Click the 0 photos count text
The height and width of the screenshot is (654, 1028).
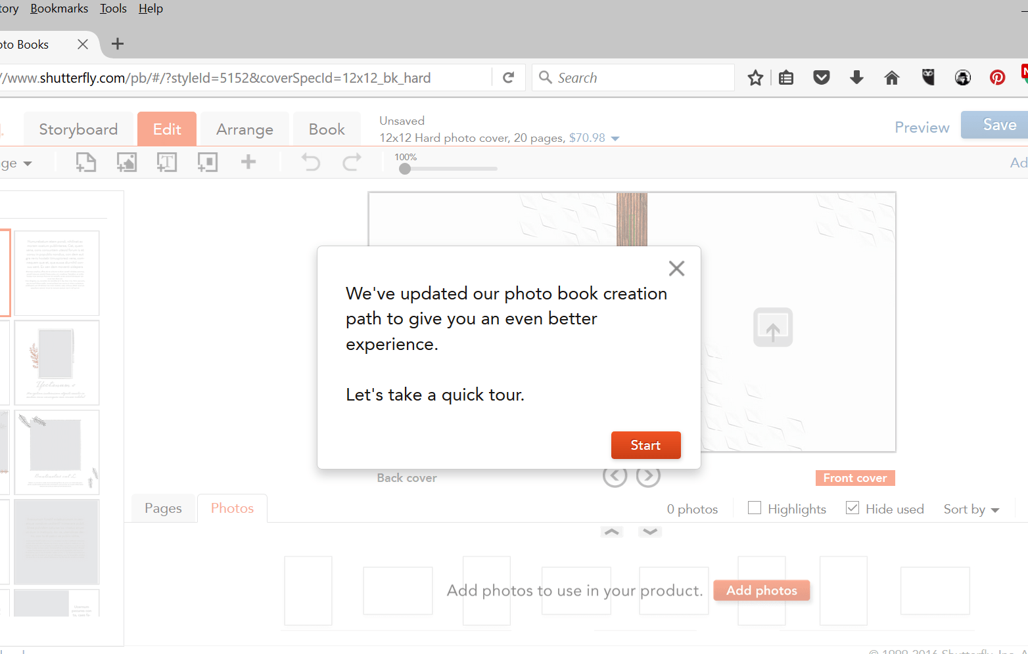[692, 509]
